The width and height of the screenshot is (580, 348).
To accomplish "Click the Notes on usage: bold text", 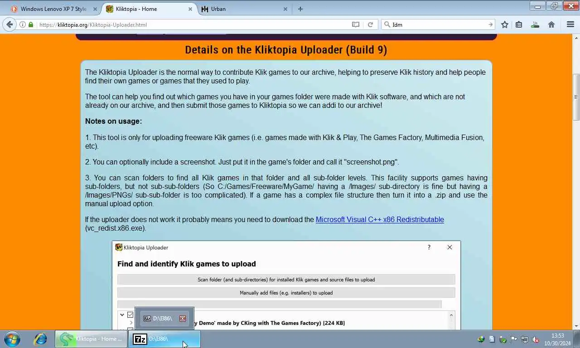I will (x=113, y=121).
